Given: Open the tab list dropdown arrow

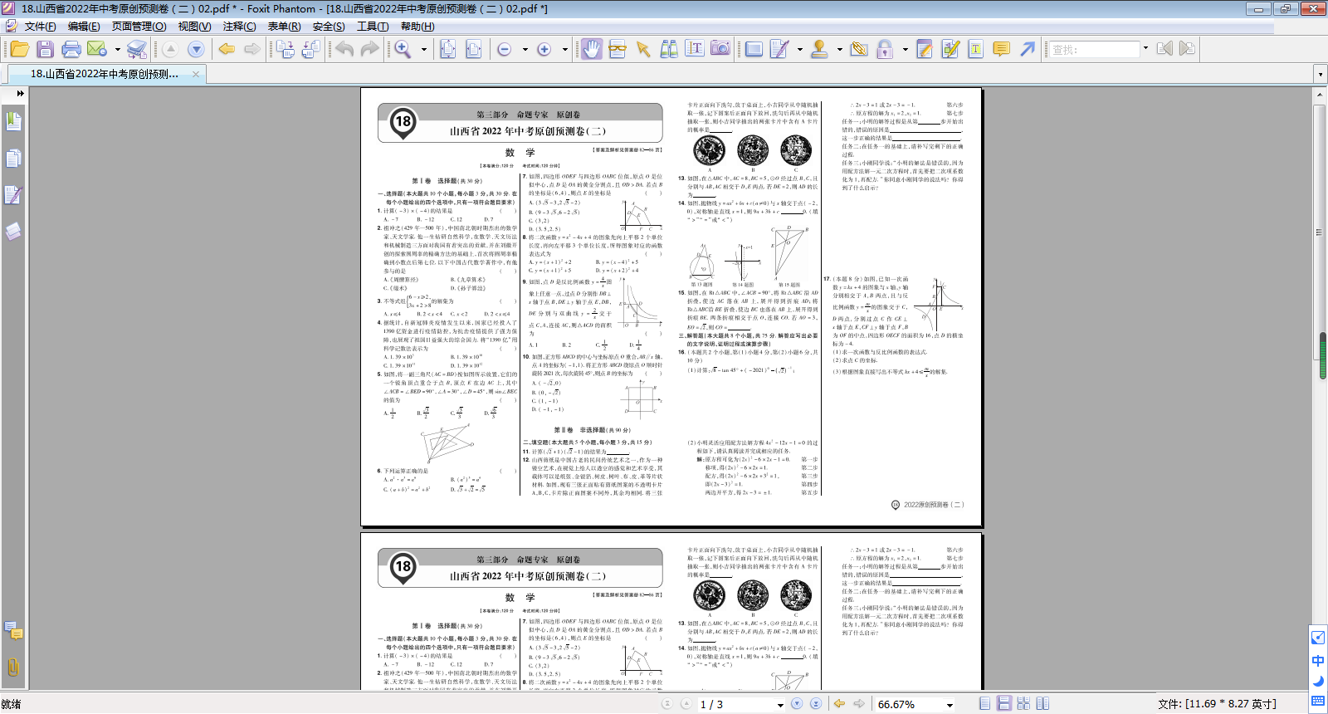Looking at the screenshot, I should pos(1320,75).
